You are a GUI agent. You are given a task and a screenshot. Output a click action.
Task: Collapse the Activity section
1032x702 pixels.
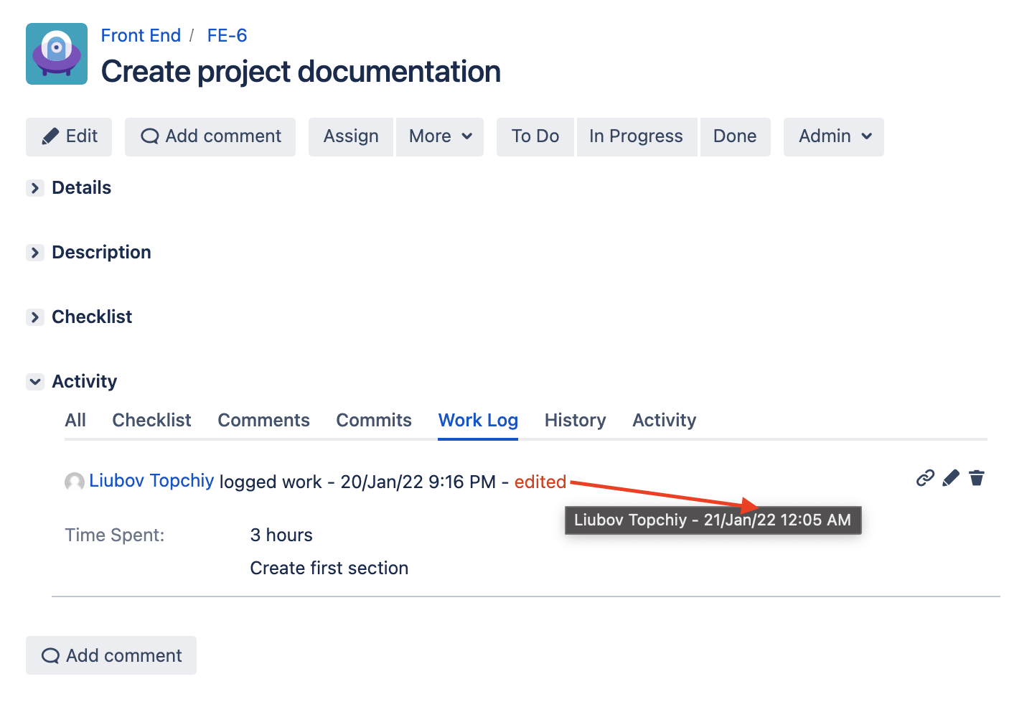(35, 382)
